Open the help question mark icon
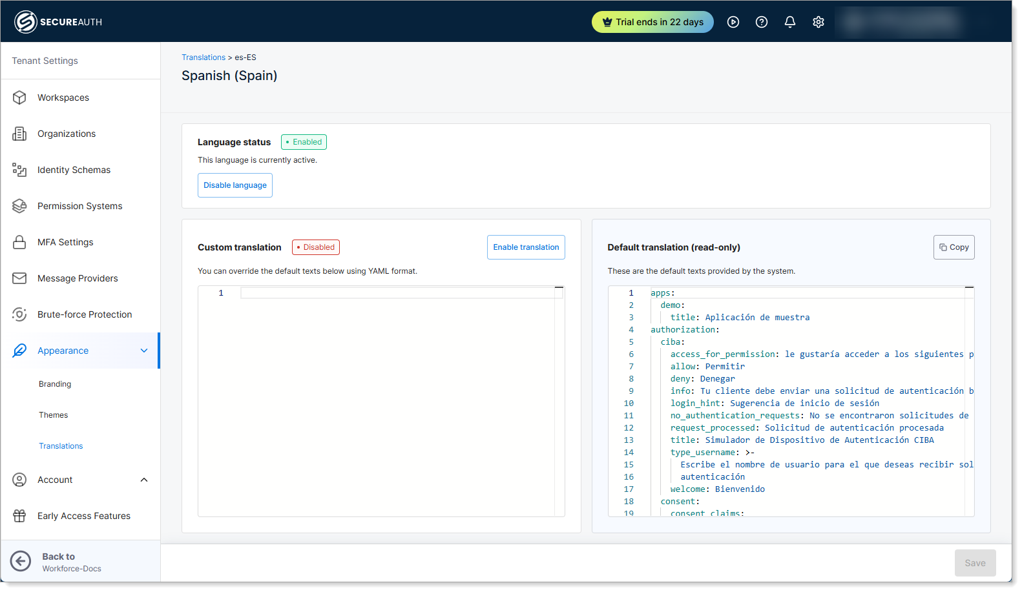1022x592 pixels. [x=761, y=22]
